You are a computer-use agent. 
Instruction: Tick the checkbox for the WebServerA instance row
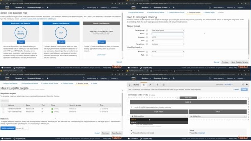(x=4, y=112)
